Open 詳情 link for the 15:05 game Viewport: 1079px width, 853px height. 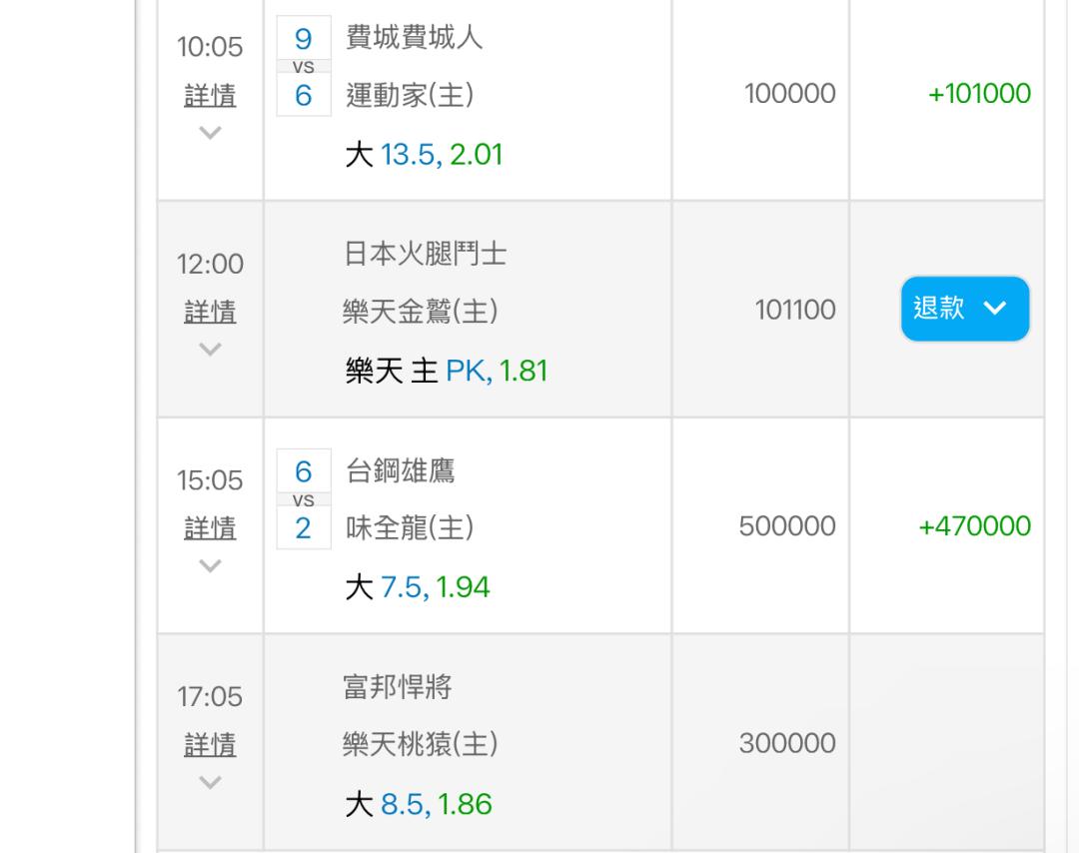(210, 528)
